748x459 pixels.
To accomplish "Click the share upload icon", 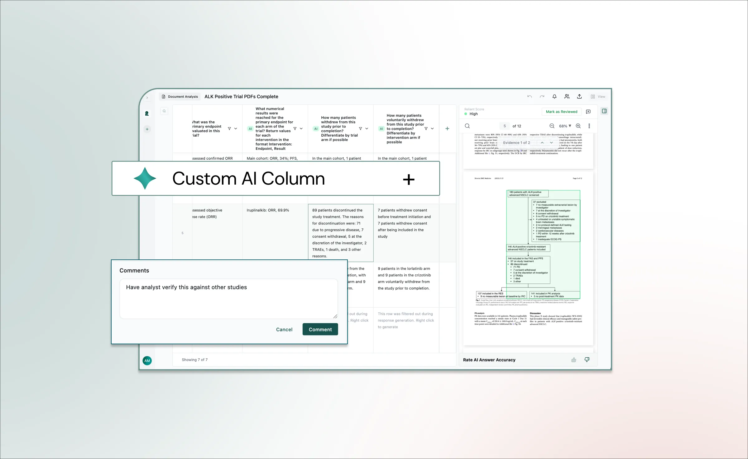I will click(579, 97).
